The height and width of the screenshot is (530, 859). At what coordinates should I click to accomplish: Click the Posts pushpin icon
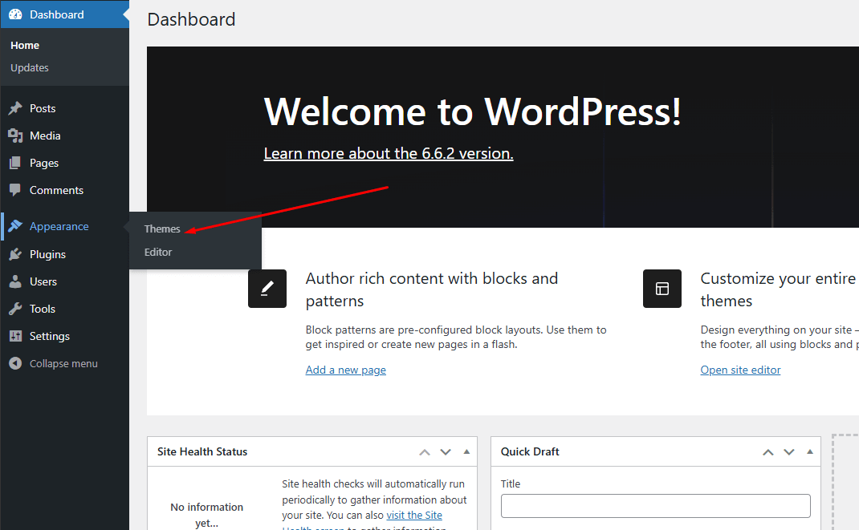click(x=15, y=108)
